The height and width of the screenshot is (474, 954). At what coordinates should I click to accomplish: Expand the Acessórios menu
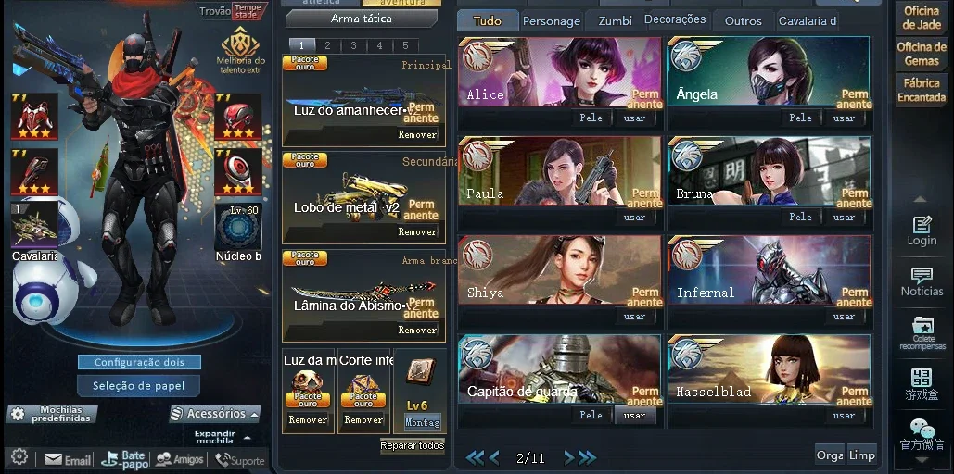[x=215, y=414]
